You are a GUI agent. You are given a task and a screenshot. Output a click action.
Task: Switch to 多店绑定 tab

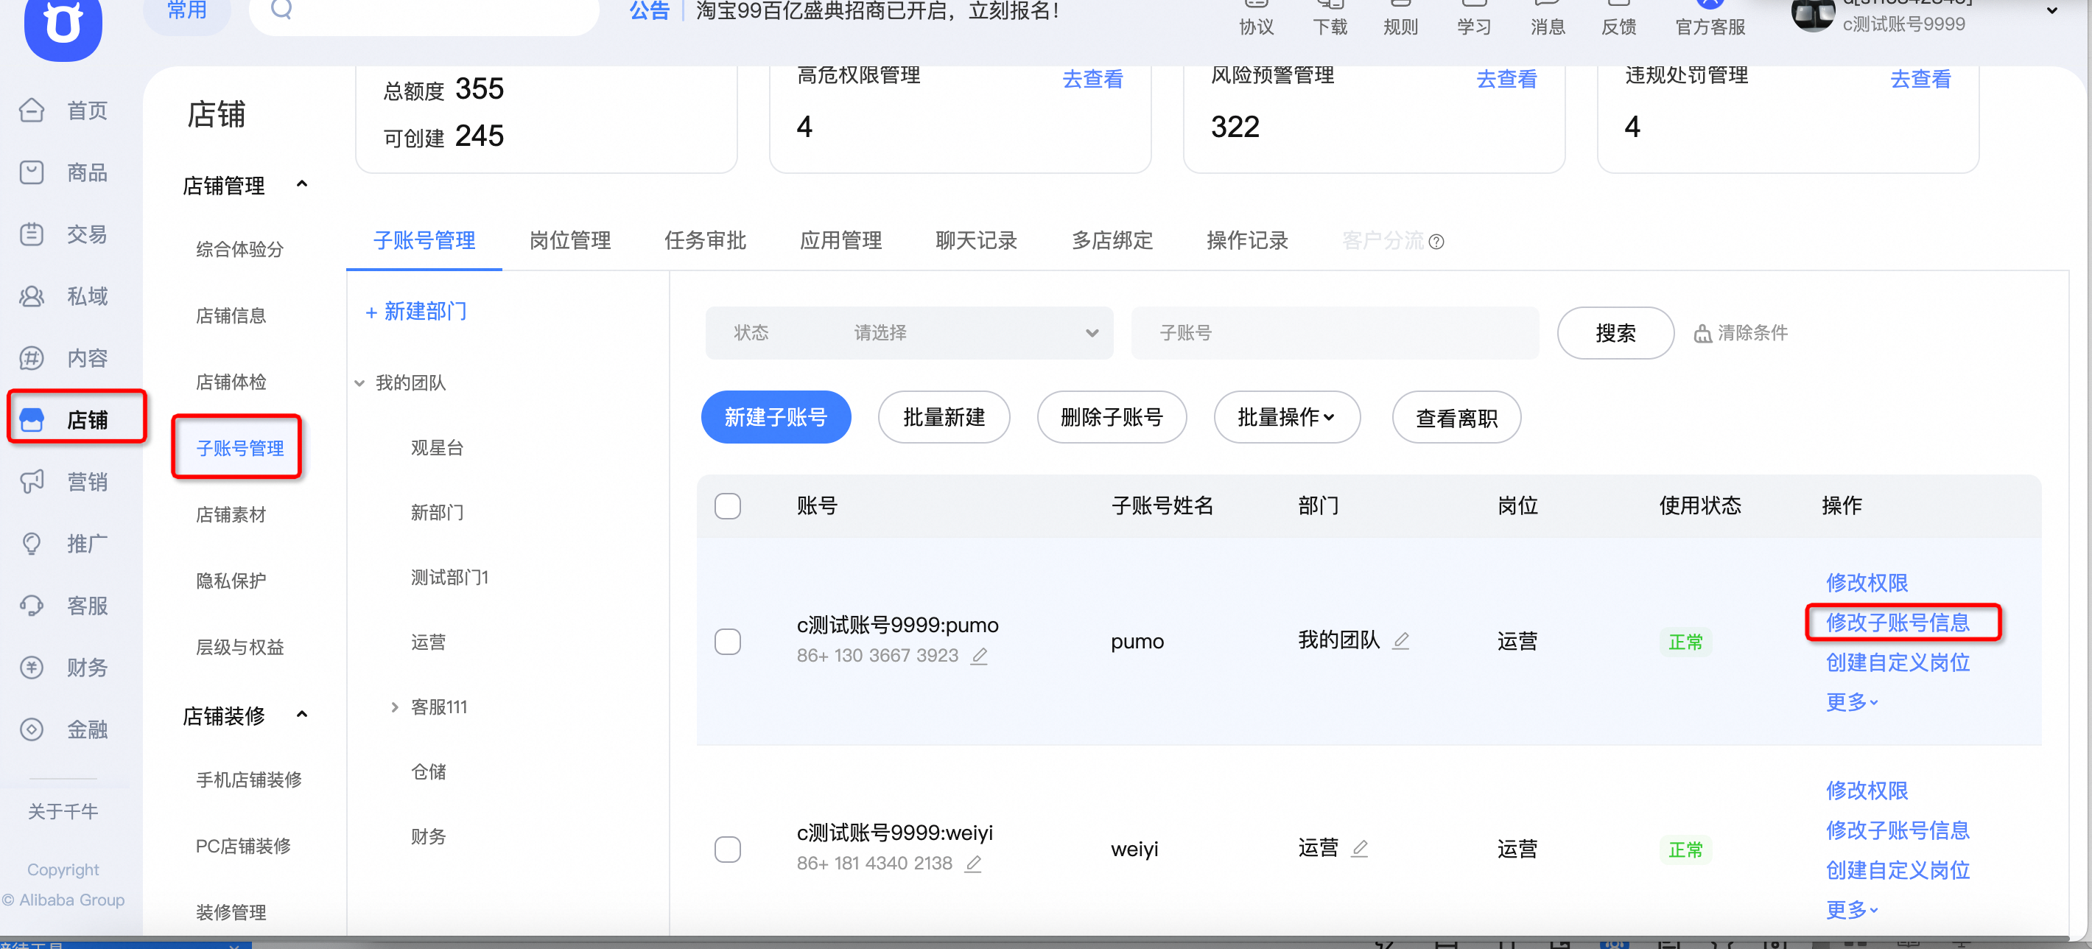point(1112,240)
